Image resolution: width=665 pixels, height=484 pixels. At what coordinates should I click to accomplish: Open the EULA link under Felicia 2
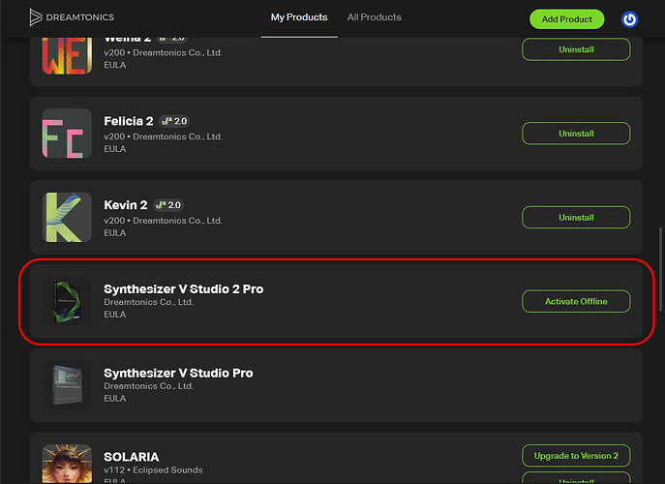tap(115, 149)
